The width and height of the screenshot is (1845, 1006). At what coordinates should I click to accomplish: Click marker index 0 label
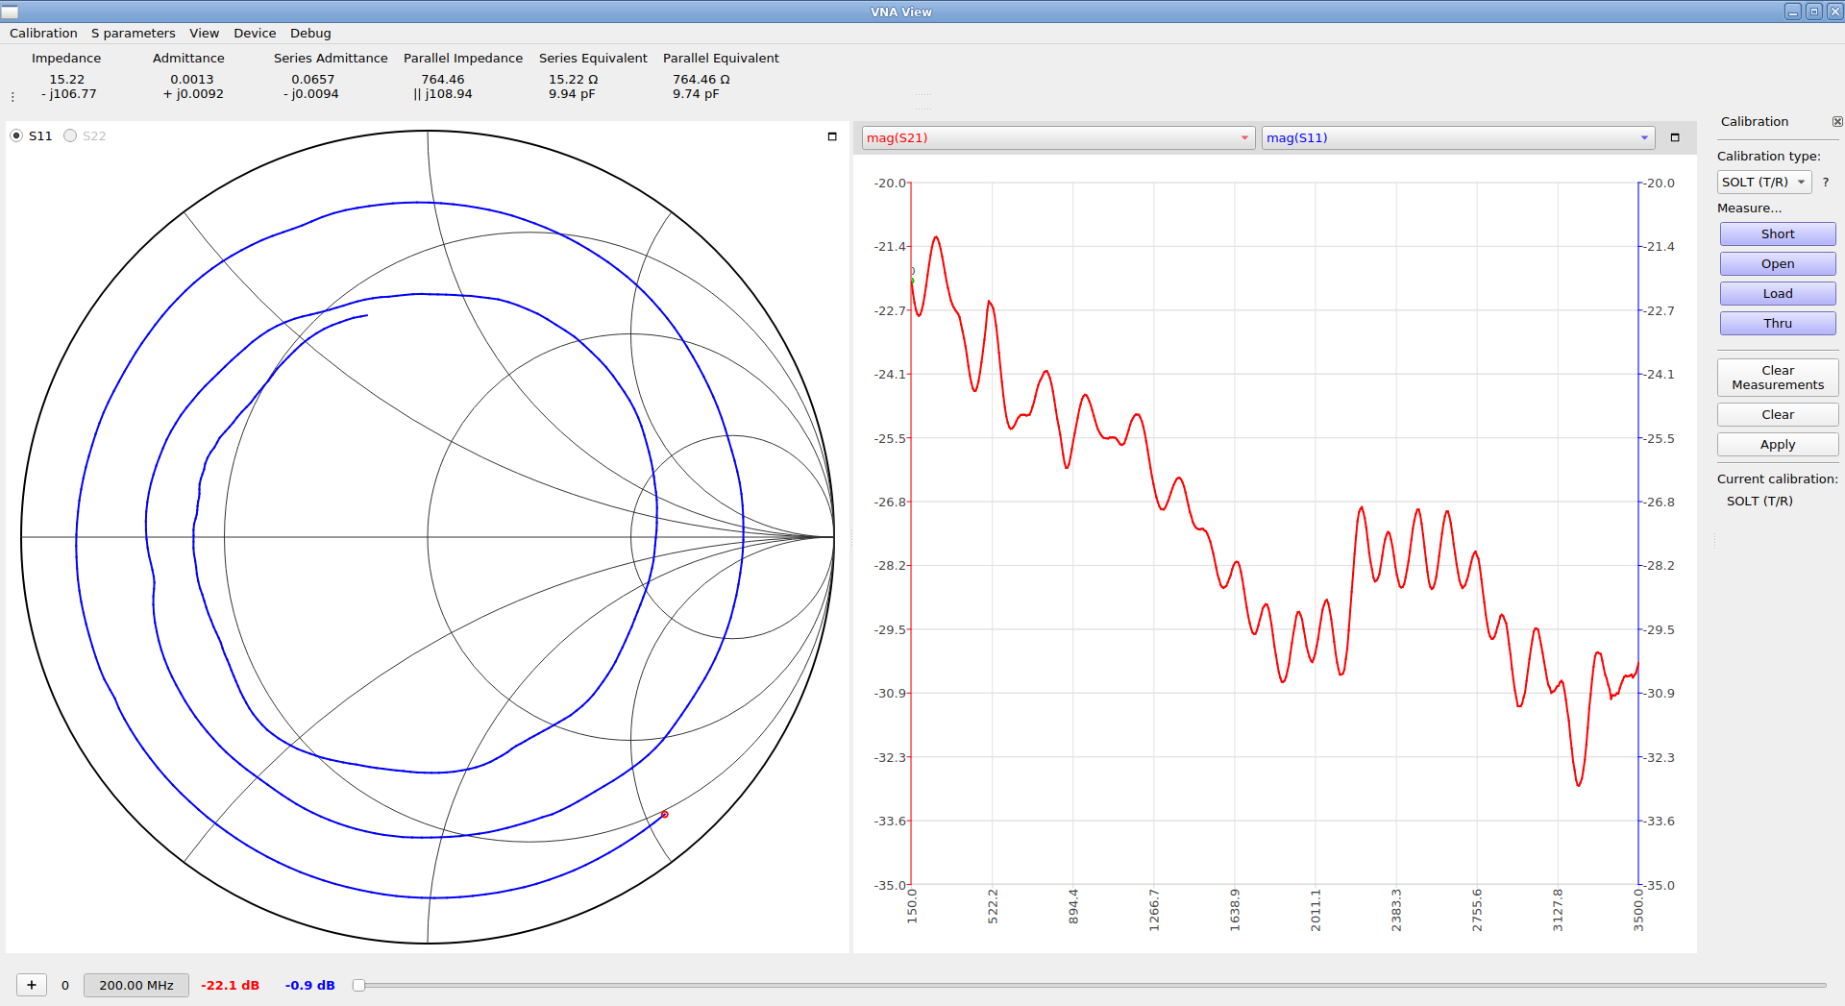pyautogui.click(x=65, y=985)
